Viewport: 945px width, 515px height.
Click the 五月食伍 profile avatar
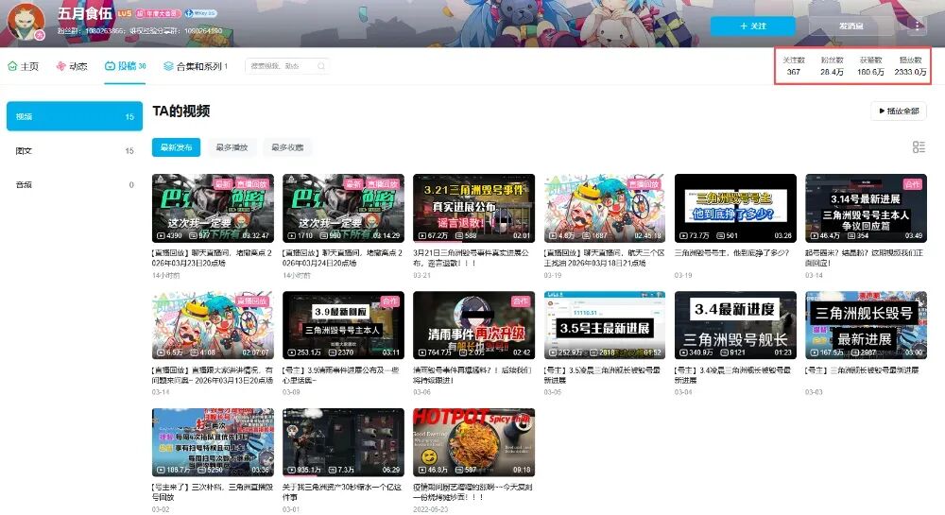click(x=26, y=22)
